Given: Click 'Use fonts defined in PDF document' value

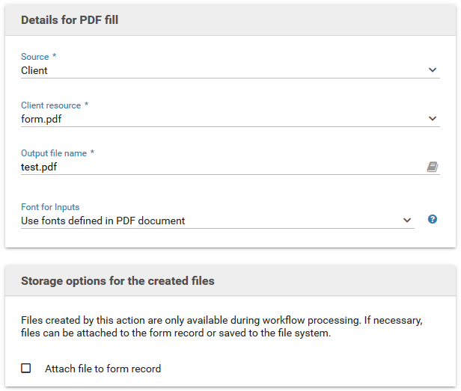Looking at the screenshot, I should [x=103, y=221].
